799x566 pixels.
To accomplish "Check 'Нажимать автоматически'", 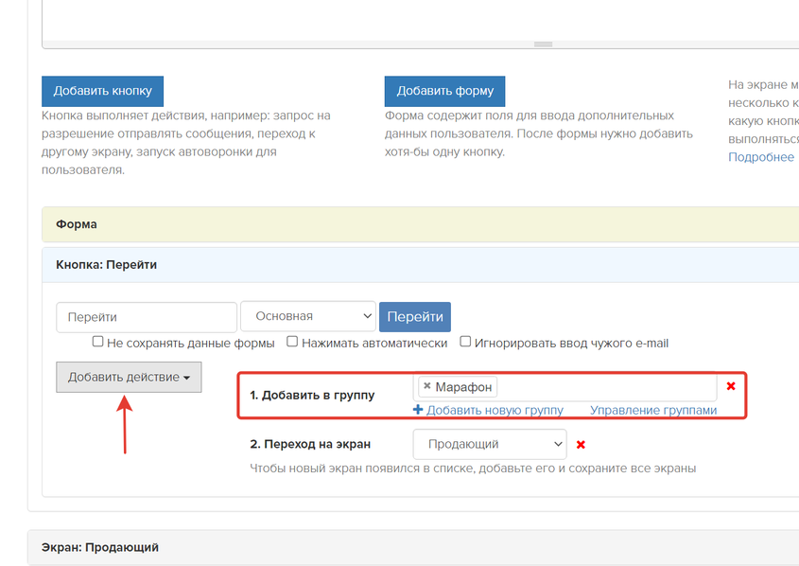I will [x=292, y=341].
